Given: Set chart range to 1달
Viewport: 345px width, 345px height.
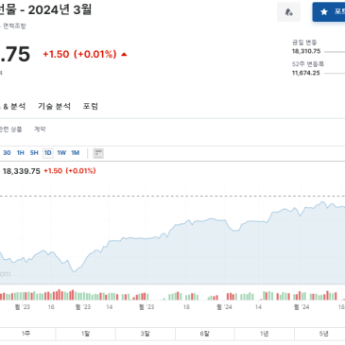Looking at the screenshot, I should click(x=85, y=334).
